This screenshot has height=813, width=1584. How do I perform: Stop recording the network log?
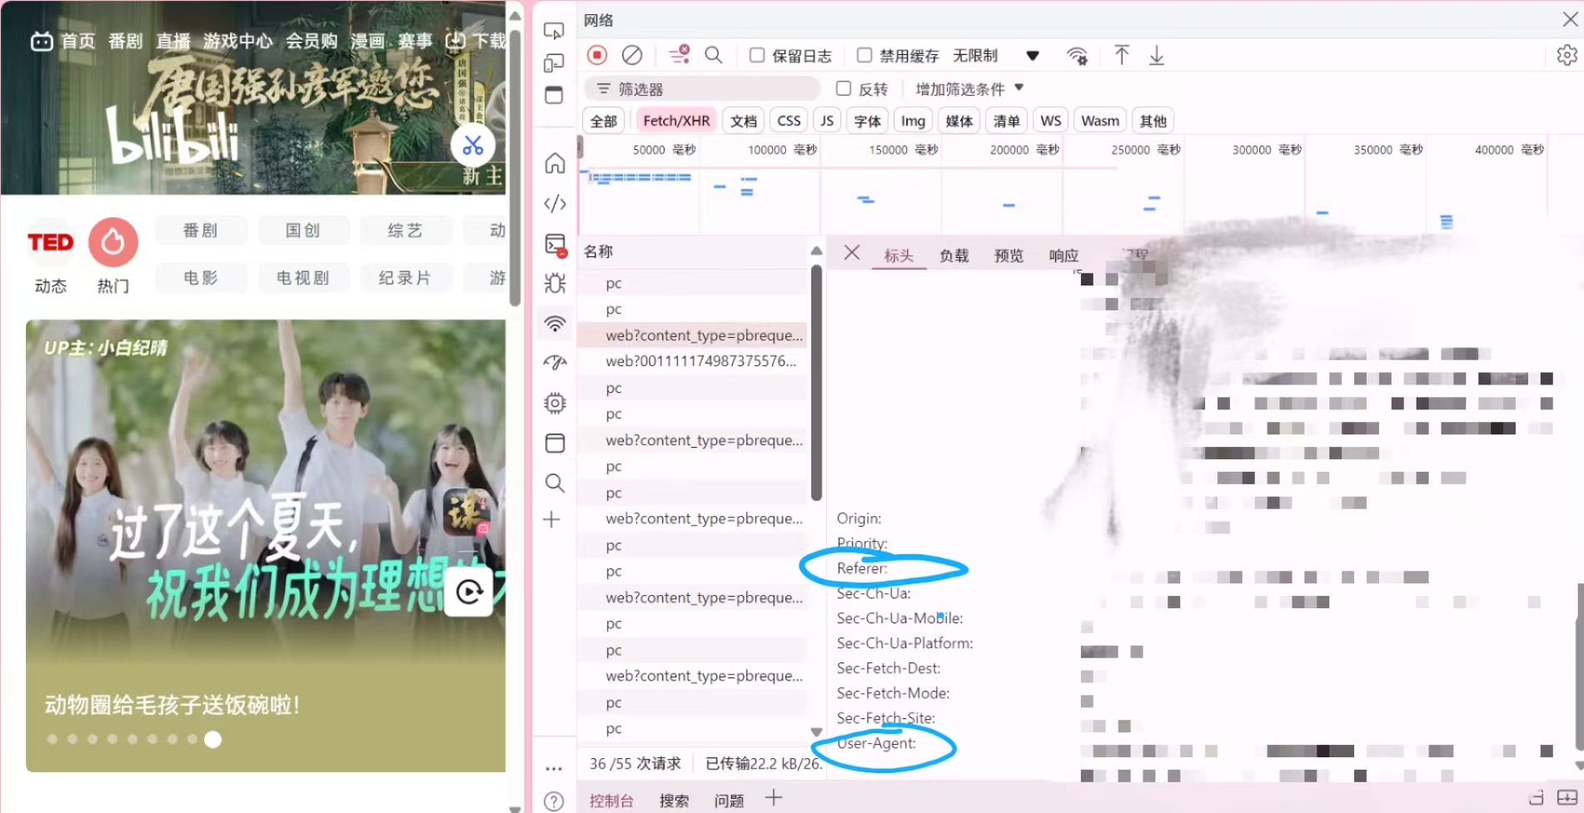(x=596, y=55)
